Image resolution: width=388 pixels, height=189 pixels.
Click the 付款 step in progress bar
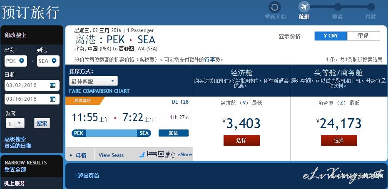(371, 17)
